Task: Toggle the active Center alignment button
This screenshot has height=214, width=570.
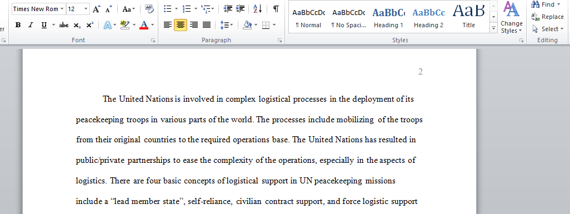Action: 181,25
